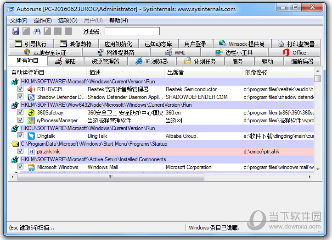The image size is (332, 240).
Task: Select the 驱动 tab
Action: pos(269,61)
